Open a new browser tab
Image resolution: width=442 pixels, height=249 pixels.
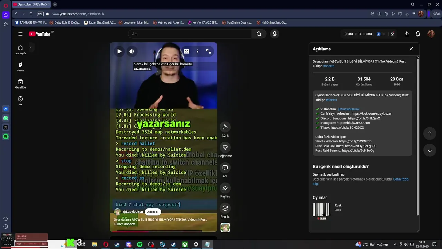55,4
